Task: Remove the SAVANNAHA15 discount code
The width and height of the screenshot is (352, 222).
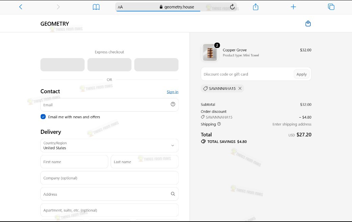Action: coord(240,88)
